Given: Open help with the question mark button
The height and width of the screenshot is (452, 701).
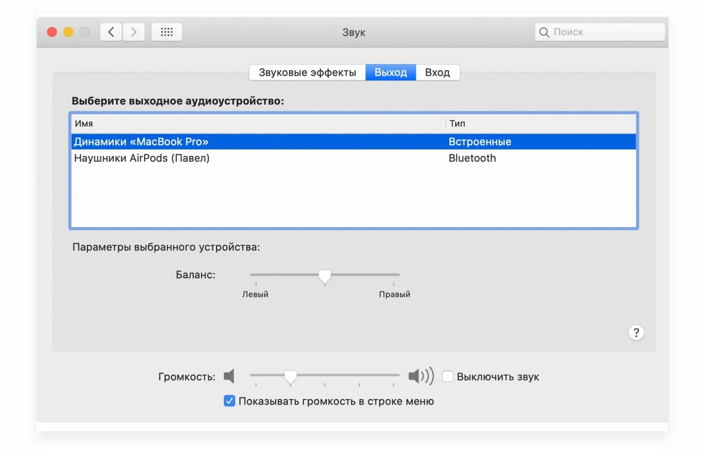Looking at the screenshot, I should [636, 333].
